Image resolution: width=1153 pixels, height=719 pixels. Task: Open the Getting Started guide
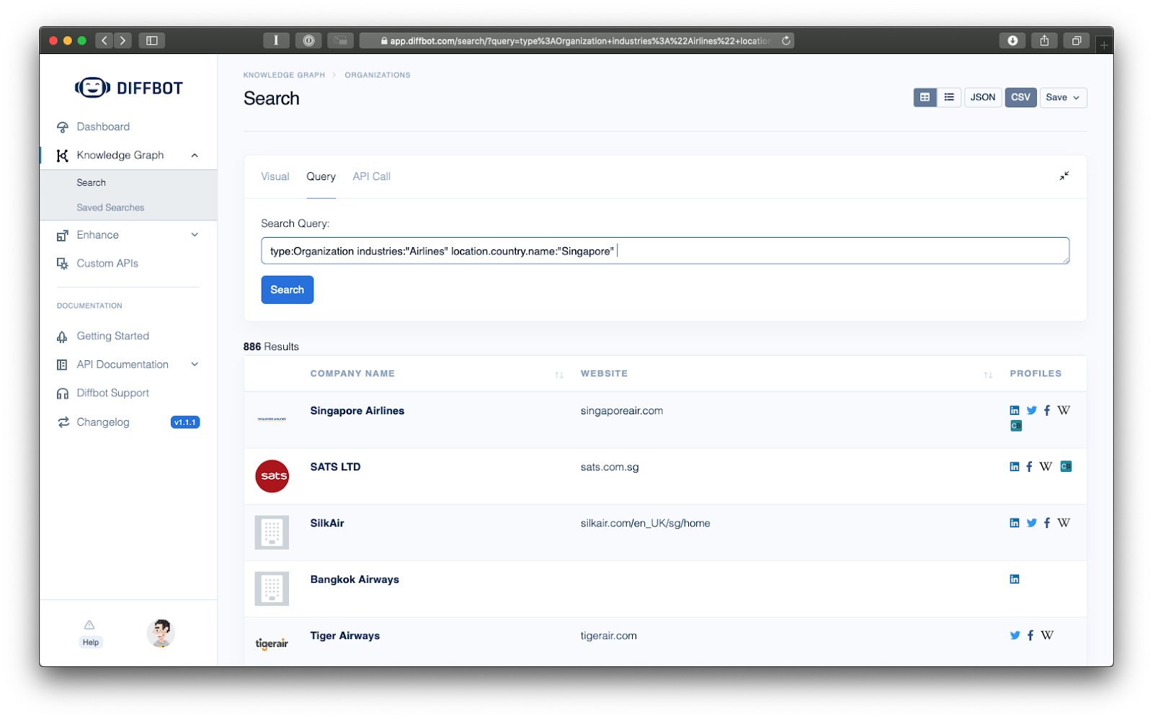click(112, 336)
